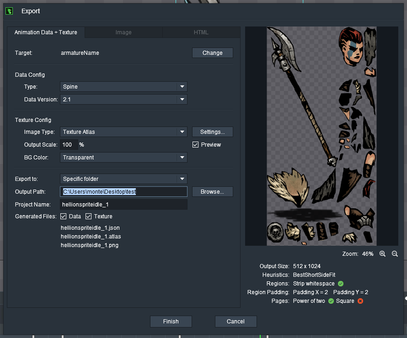
Task: Click Browse... to choose output folder
Action: click(x=213, y=191)
